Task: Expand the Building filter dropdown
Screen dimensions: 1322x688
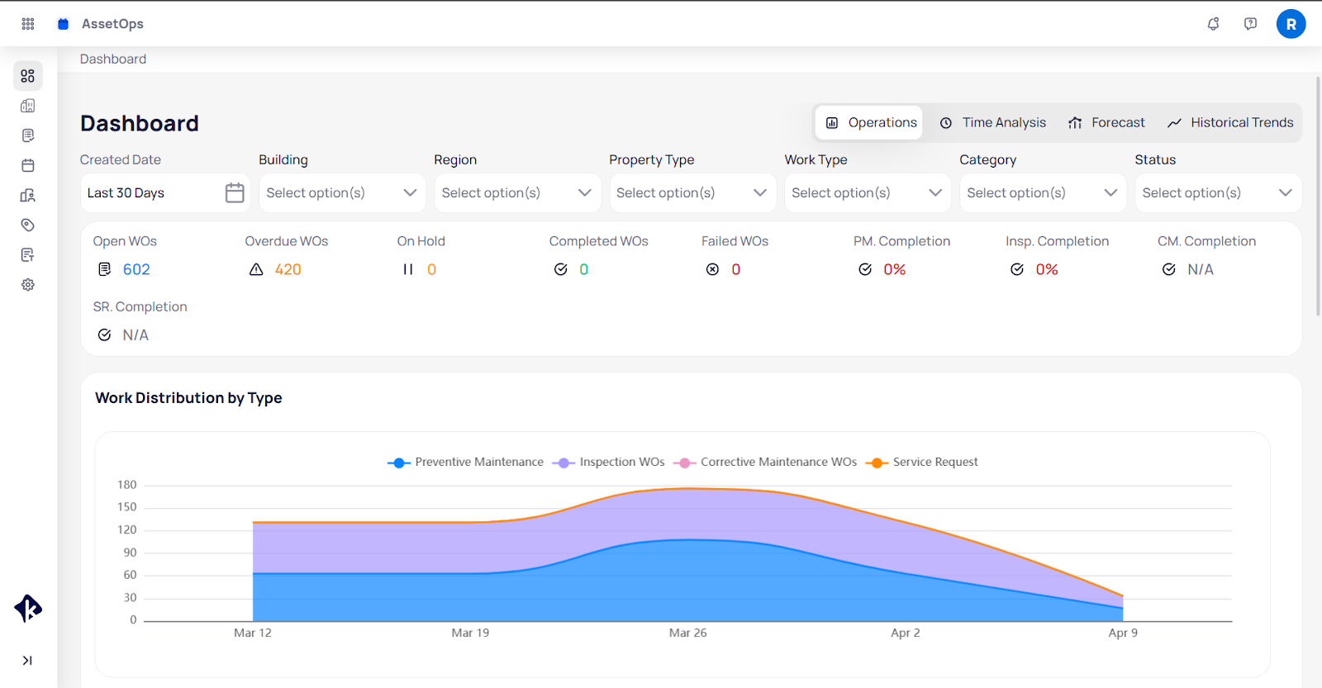Action: pyautogui.click(x=342, y=193)
